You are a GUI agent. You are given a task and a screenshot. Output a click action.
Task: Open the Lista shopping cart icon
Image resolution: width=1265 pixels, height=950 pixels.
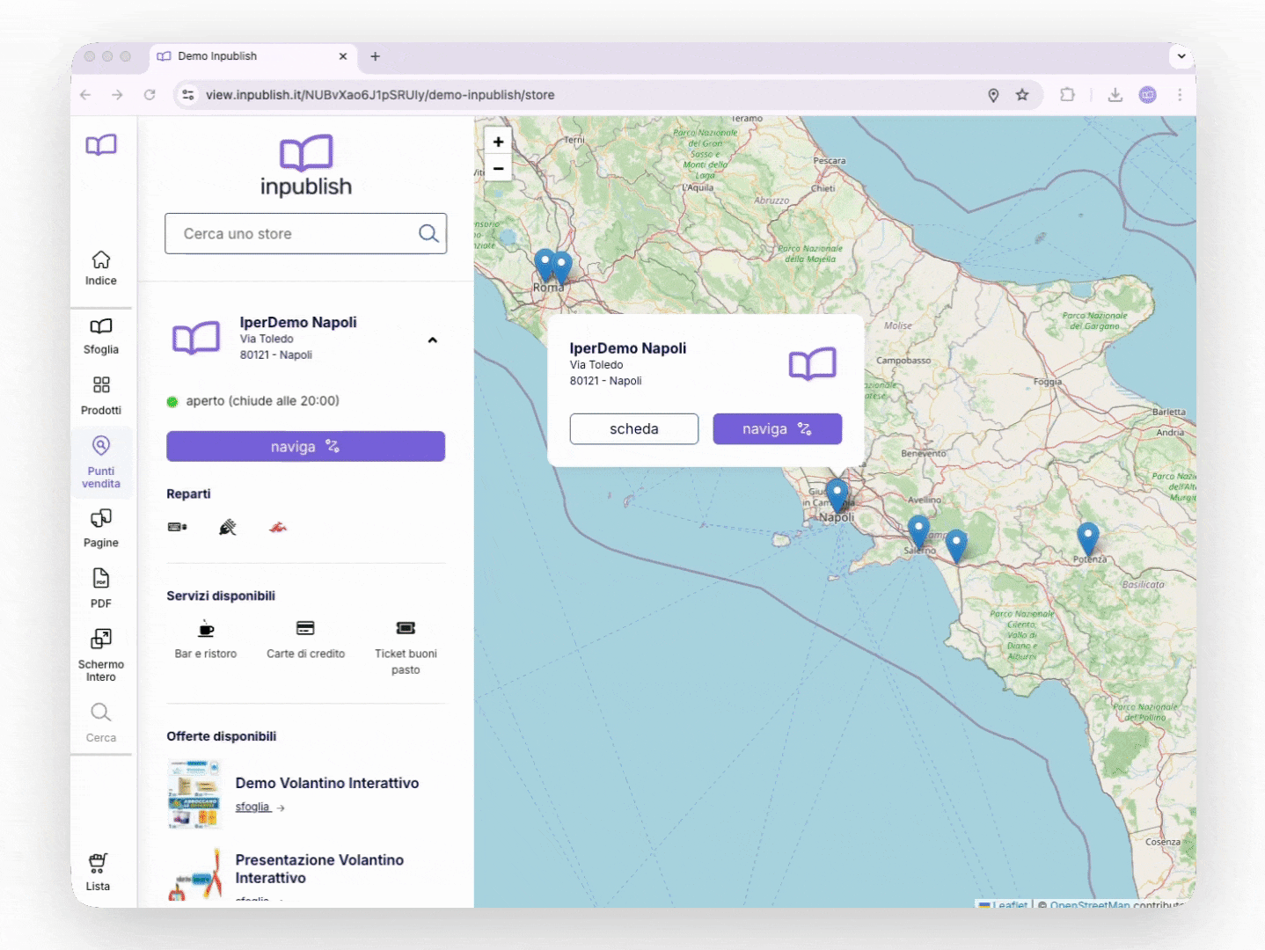pos(97,864)
